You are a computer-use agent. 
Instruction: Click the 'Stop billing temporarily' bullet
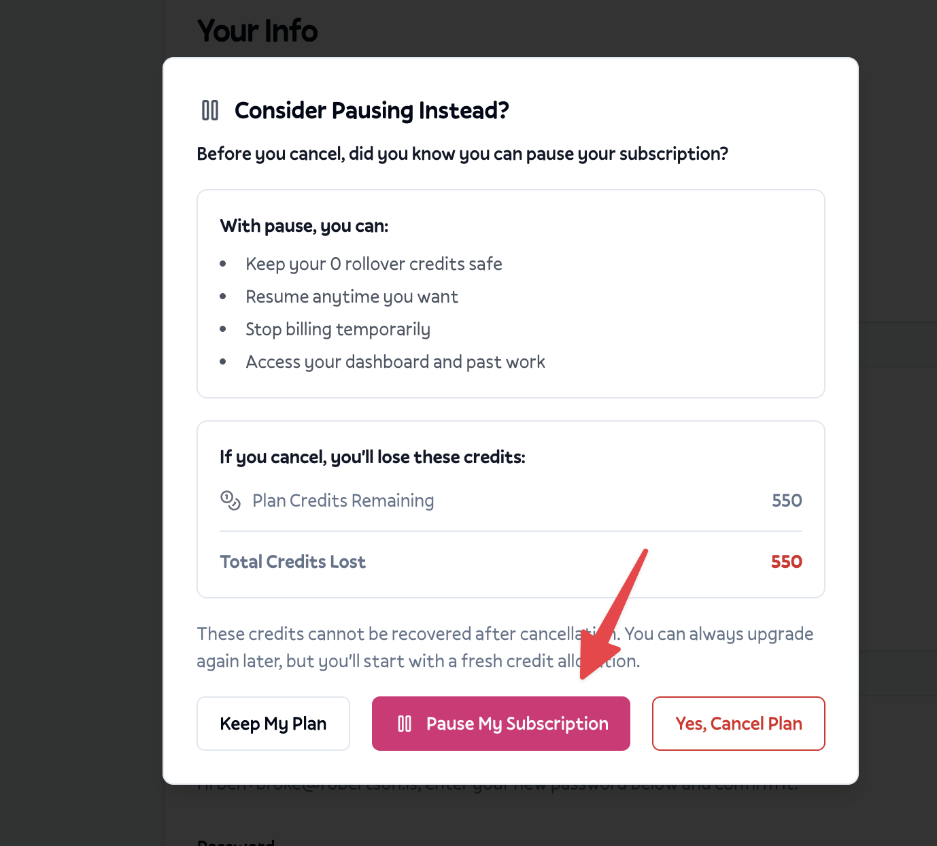click(337, 329)
